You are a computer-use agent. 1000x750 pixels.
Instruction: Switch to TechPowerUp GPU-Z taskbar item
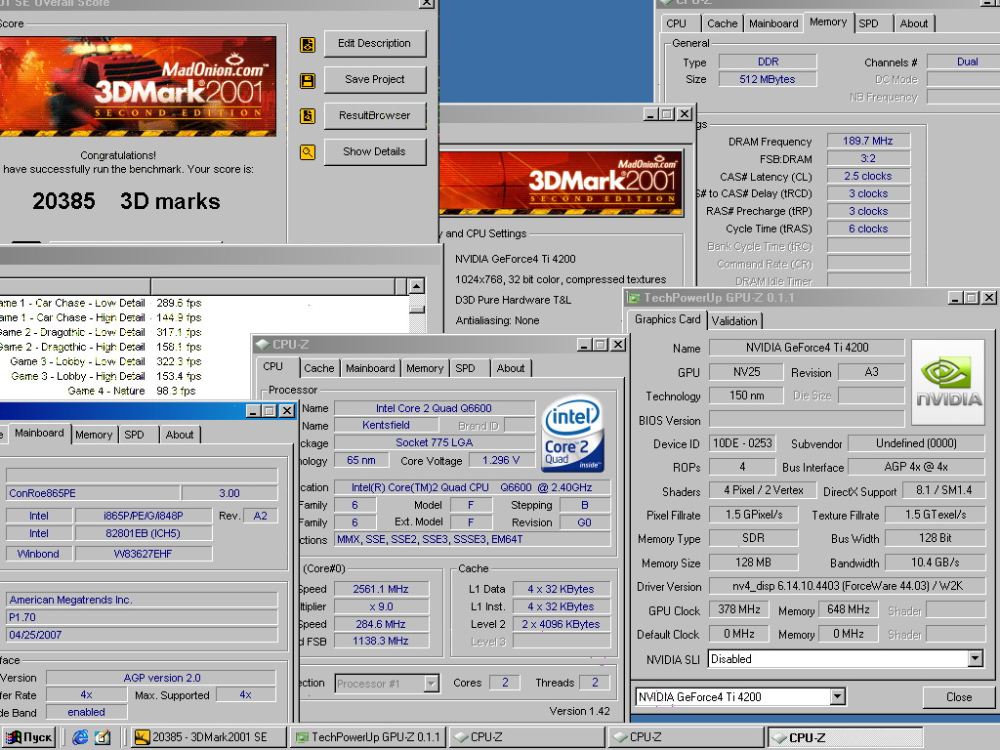tap(368, 737)
